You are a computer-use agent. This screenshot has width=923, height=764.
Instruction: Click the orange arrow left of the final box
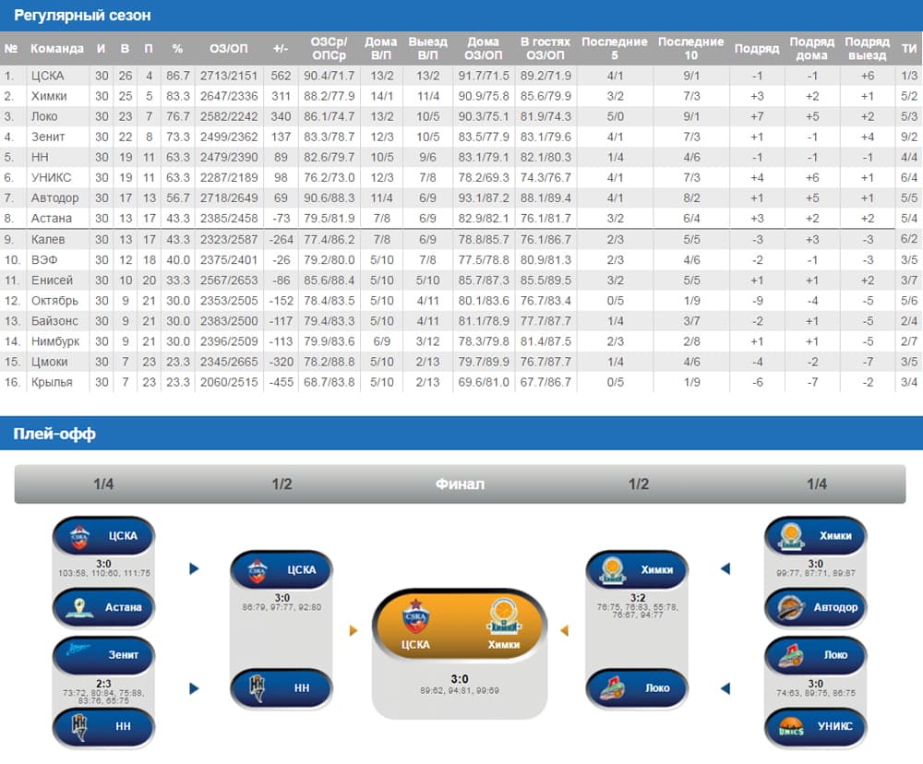(354, 631)
